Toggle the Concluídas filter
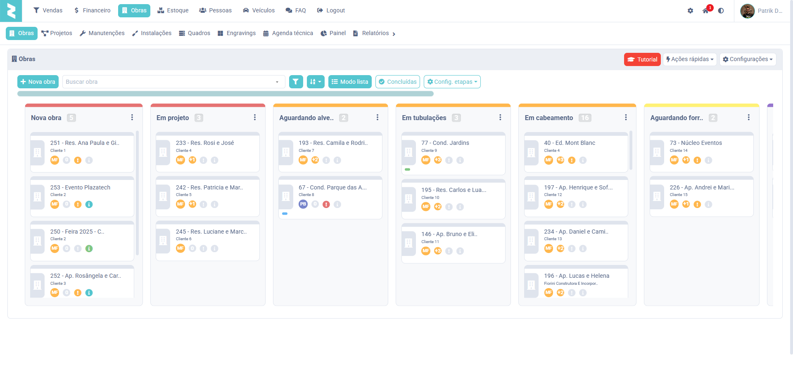Viewport: 793px width, 376px height. coord(397,82)
